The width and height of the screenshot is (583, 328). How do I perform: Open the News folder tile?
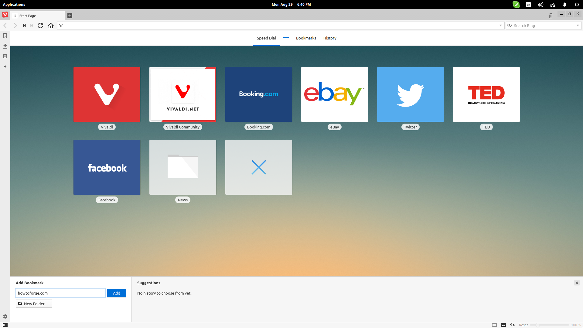[183, 167]
